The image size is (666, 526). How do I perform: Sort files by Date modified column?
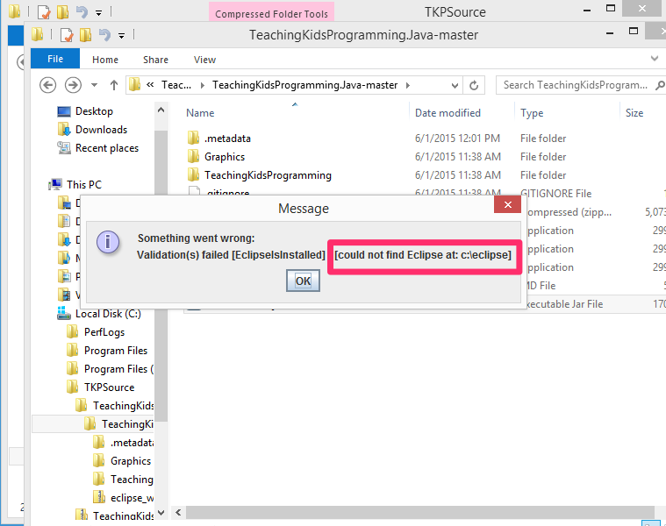(448, 113)
